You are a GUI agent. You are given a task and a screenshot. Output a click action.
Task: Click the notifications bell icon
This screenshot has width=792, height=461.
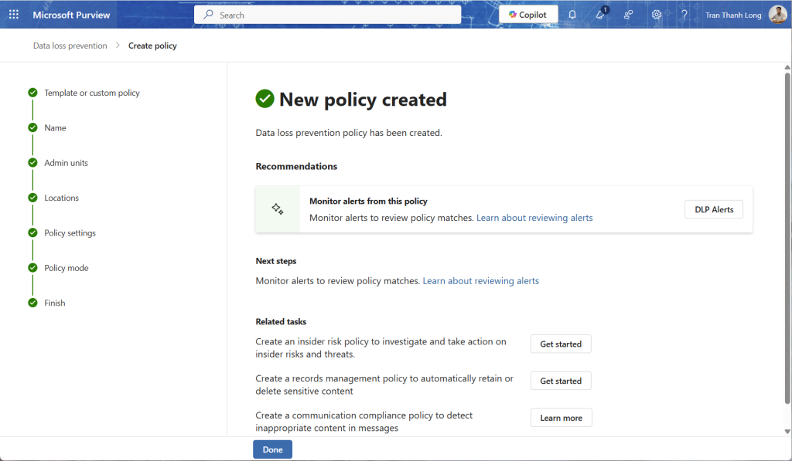click(x=572, y=15)
